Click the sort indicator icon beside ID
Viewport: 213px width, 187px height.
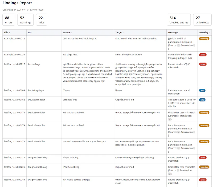[32, 32]
